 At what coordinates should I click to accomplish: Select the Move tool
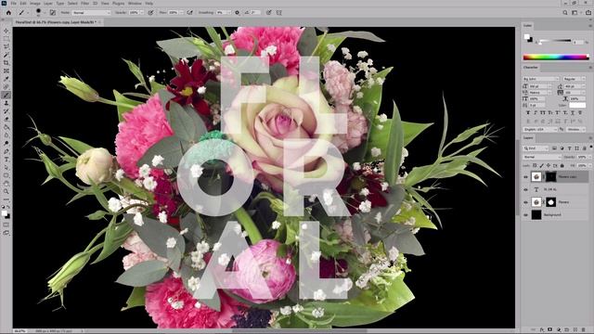click(x=6, y=31)
